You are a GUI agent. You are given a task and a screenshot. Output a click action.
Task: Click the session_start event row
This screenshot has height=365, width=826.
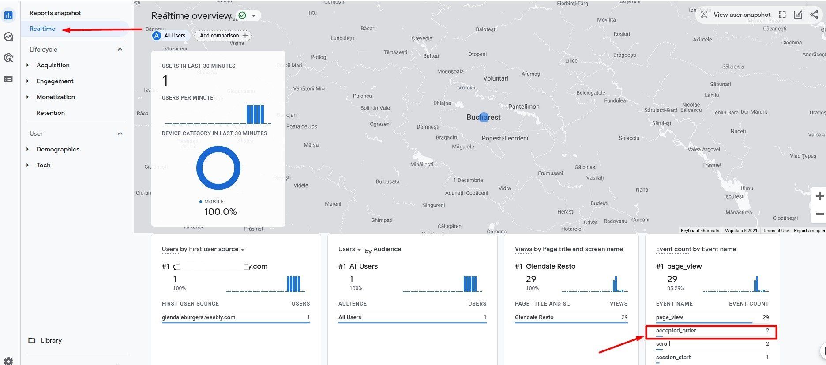pos(712,358)
